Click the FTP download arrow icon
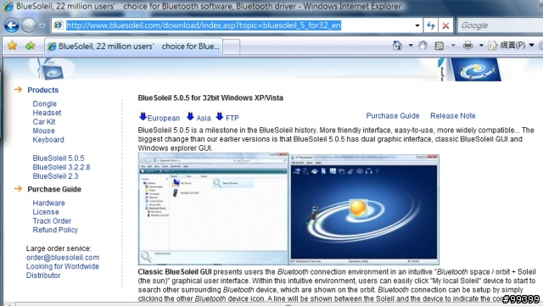The height and width of the screenshot is (306, 543). [x=220, y=116]
